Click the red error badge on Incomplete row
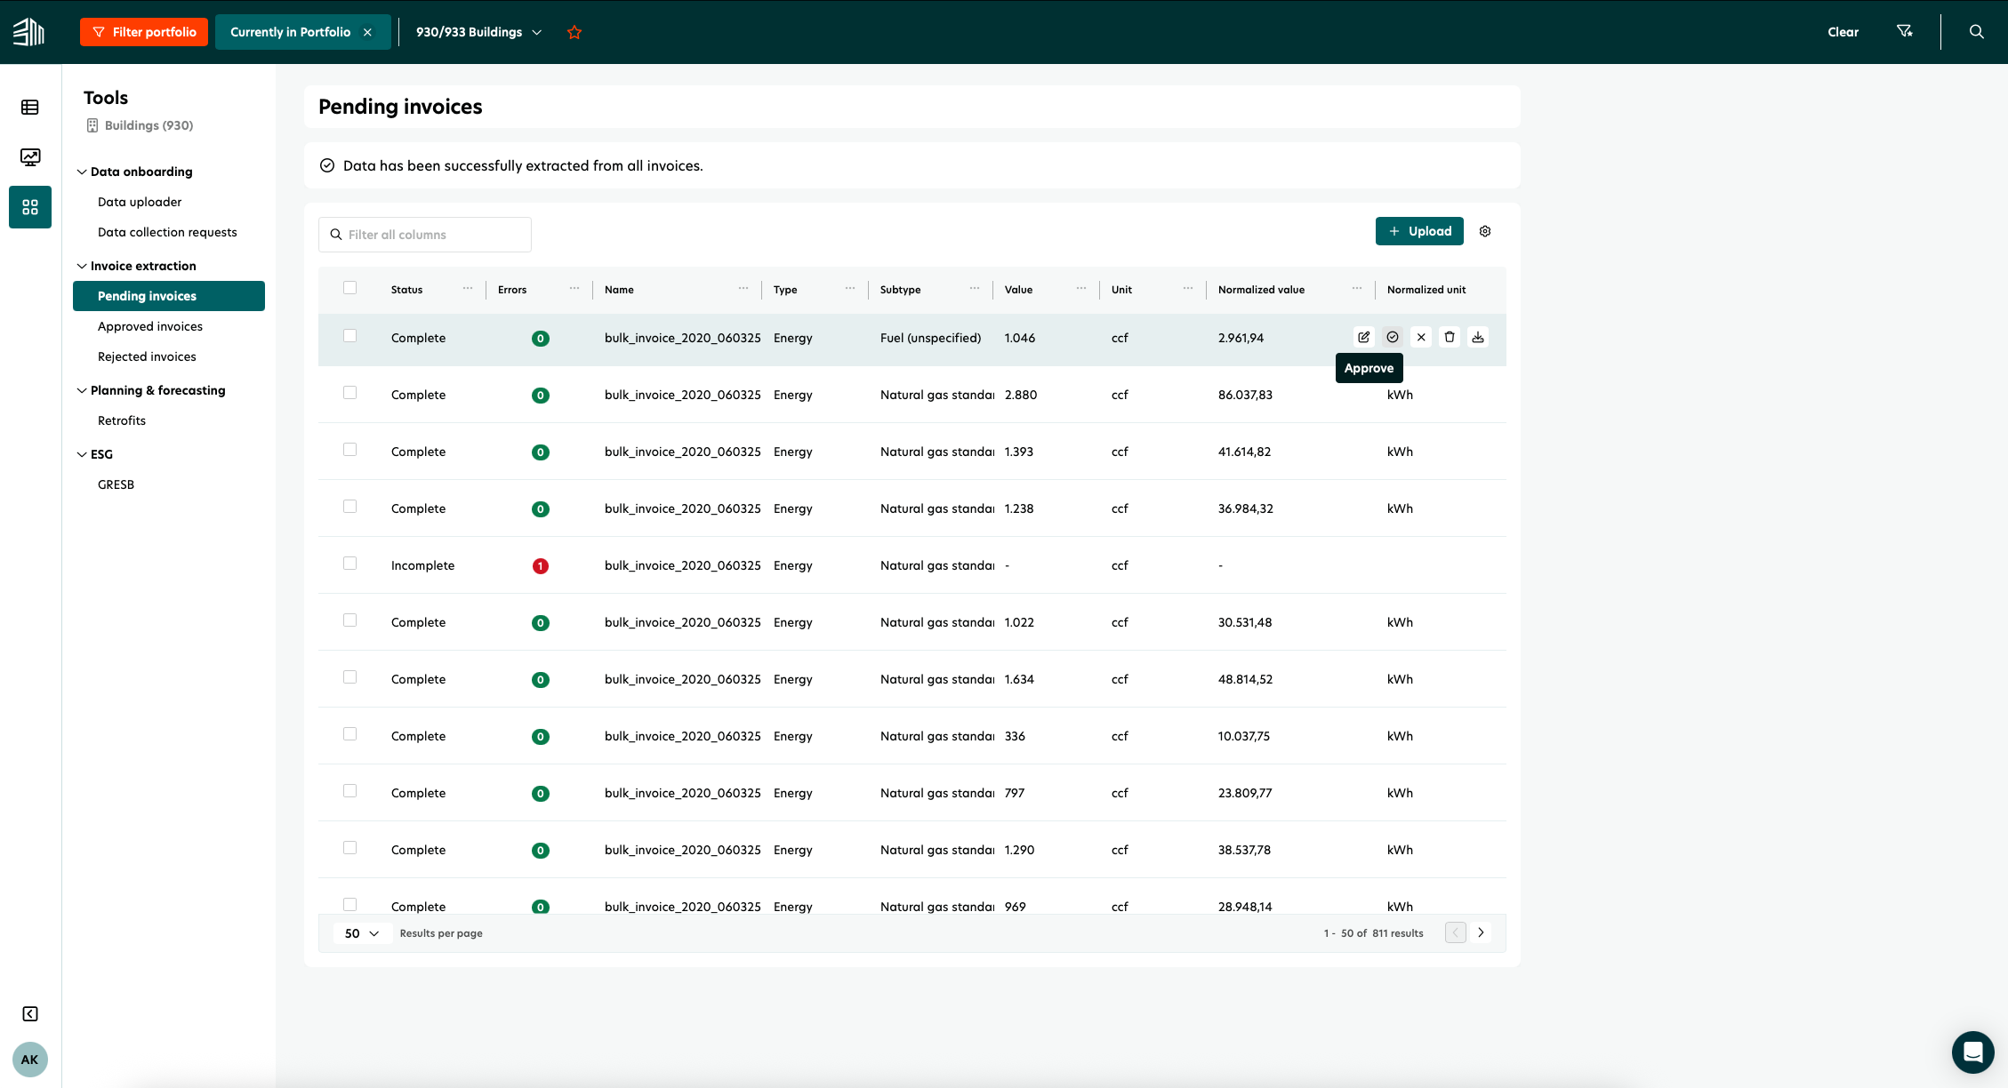Viewport: 2008px width, 1088px height. [x=540, y=565]
